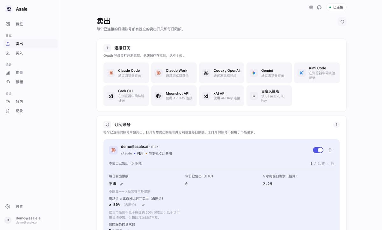
Task: Go to 买入 in the sidebar
Action: 31,53
